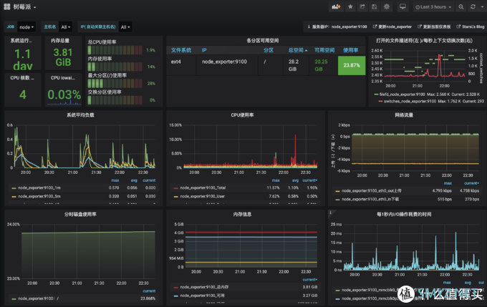The image size is (487, 307).
Task: Click the Save dashboard floppy icon
Action: (x=375, y=6)
